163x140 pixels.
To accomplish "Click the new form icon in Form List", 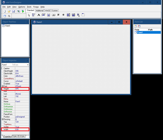I will (x=135, y=26).
